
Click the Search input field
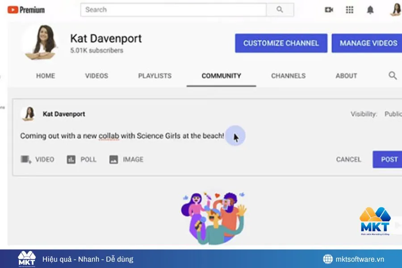173,9
